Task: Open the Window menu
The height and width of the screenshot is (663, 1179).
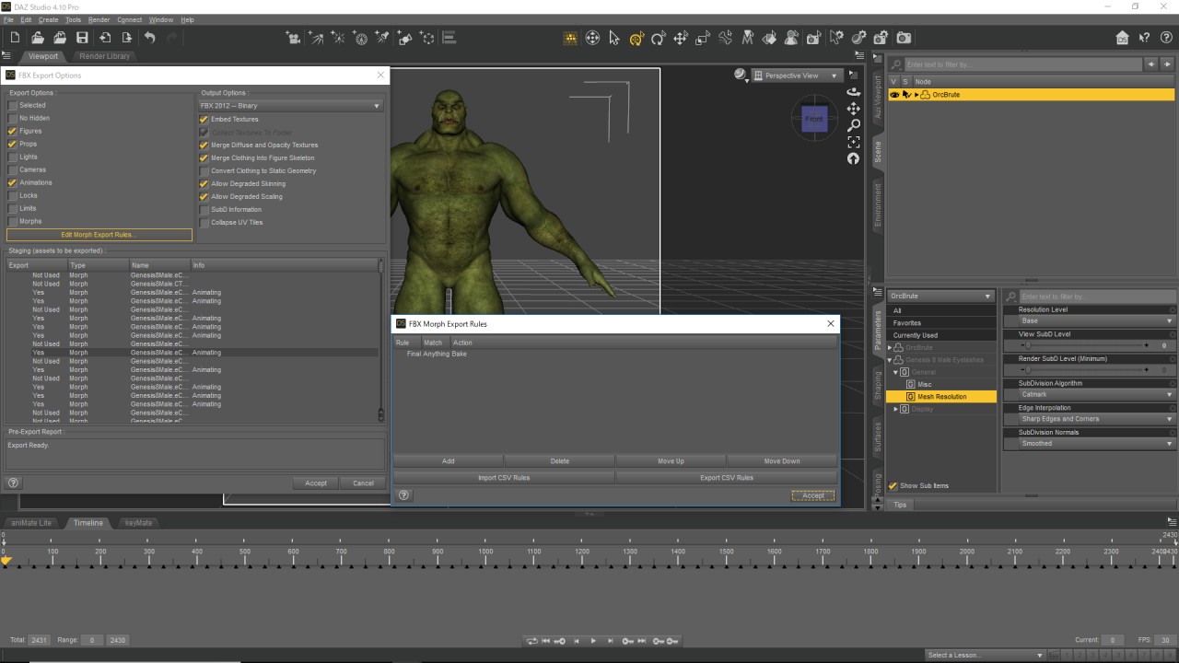Action: click(x=160, y=19)
